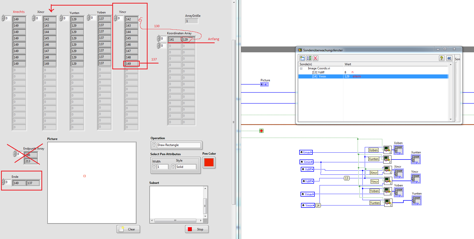Click the Ymin local variable node
This screenshot has width=474, height=239.
(308, 205)
